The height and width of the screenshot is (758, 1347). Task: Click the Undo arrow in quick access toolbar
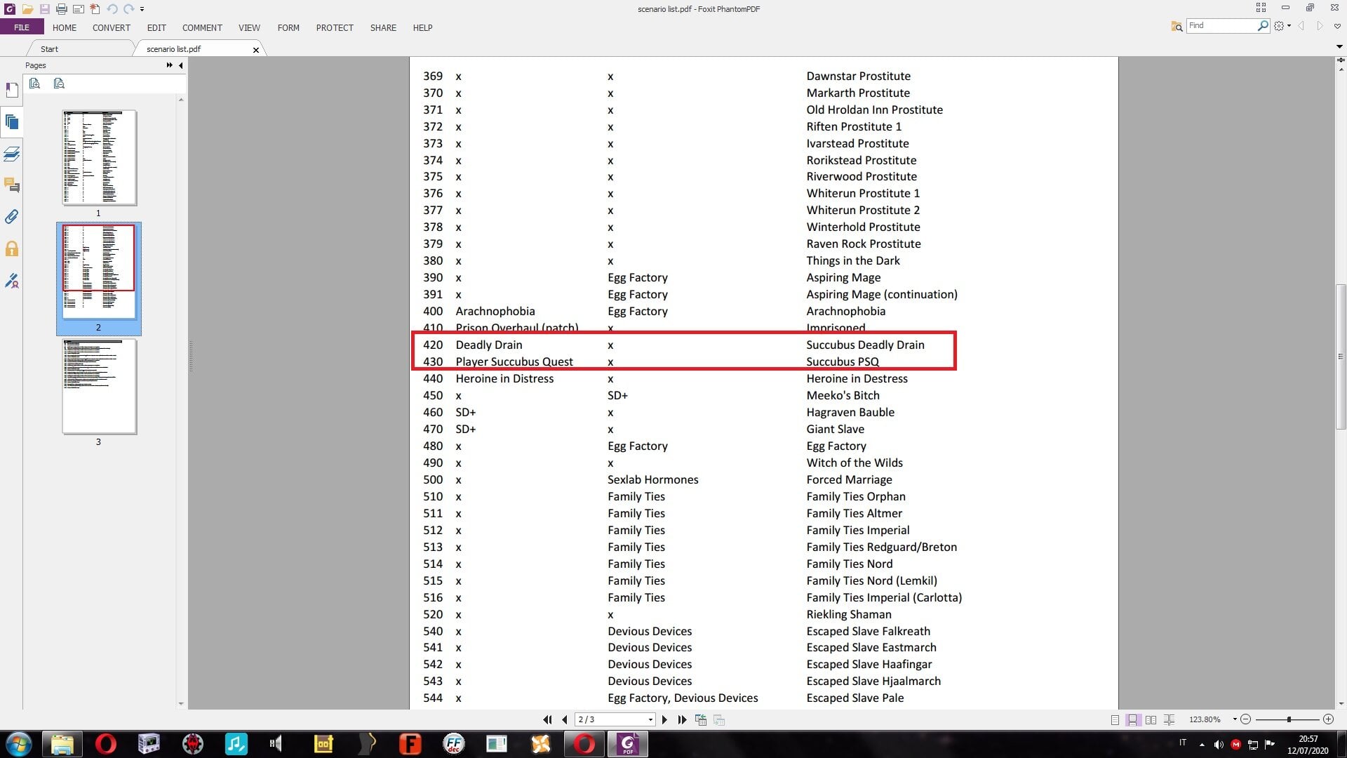pyautogui.click(x=112, y=9)
